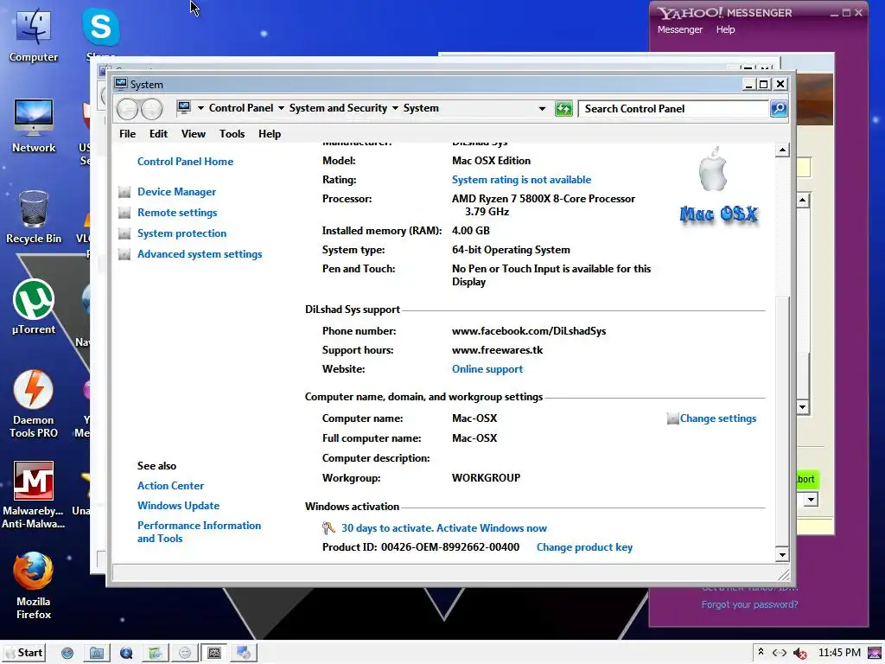885x664 pixels.
Task: Open Performance Information and Tools link
Action: pos(200,532)
